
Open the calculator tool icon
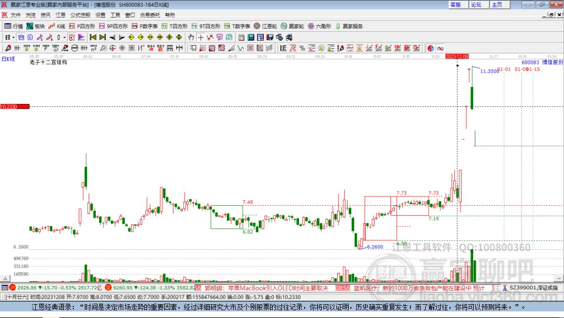coord(251,37)
